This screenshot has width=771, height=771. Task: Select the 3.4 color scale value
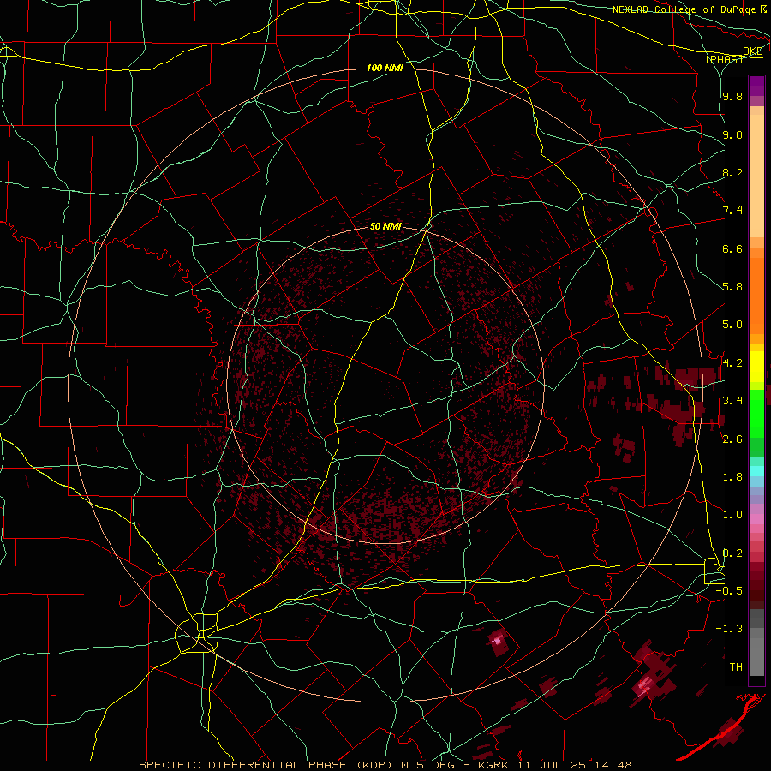point(732,401)
